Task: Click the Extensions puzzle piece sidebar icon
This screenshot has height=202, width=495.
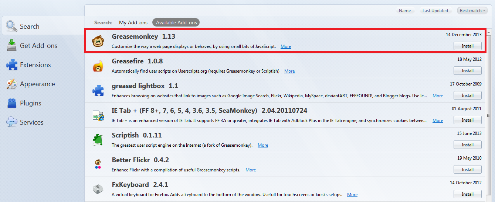Action: tap(12, 65)
